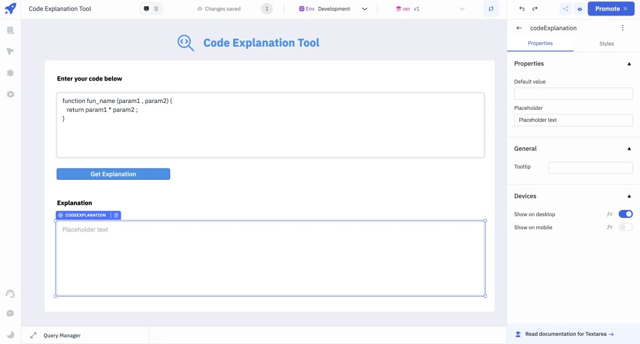Collapse the Properties section
The height and width of the screenshot is (344, 640).
click(x=629, y=64)
